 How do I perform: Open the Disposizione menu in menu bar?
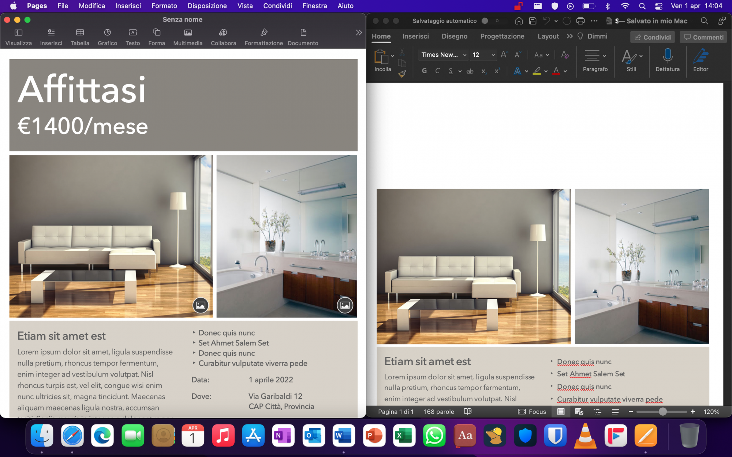207,6
